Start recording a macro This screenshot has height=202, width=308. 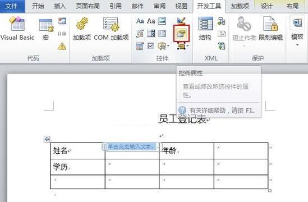(62, 21)
